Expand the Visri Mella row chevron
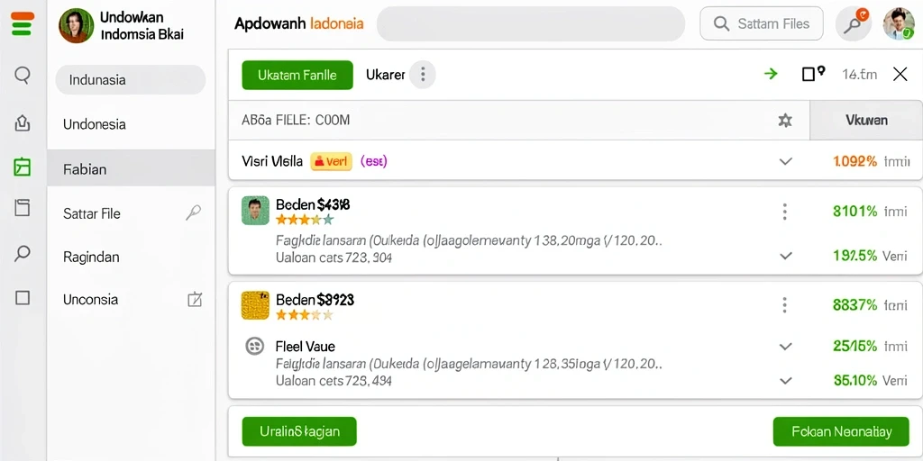 pos(785,161)
